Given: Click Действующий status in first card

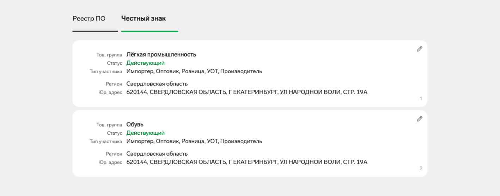Looking at the screenshot, I should 146,63.
